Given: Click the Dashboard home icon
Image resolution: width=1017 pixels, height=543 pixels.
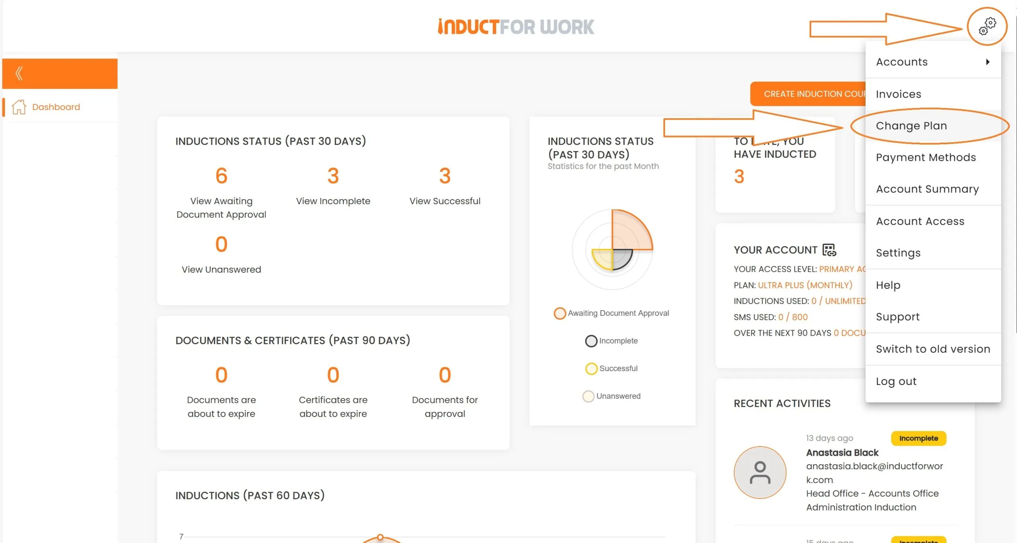Looking at the screenshot, I should [x=19, y=107].
